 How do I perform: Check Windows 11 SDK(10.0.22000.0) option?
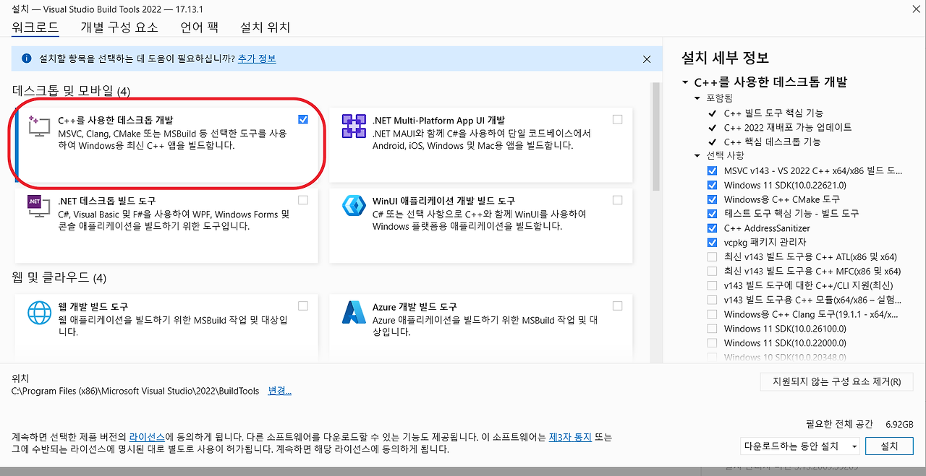point(712,343)
